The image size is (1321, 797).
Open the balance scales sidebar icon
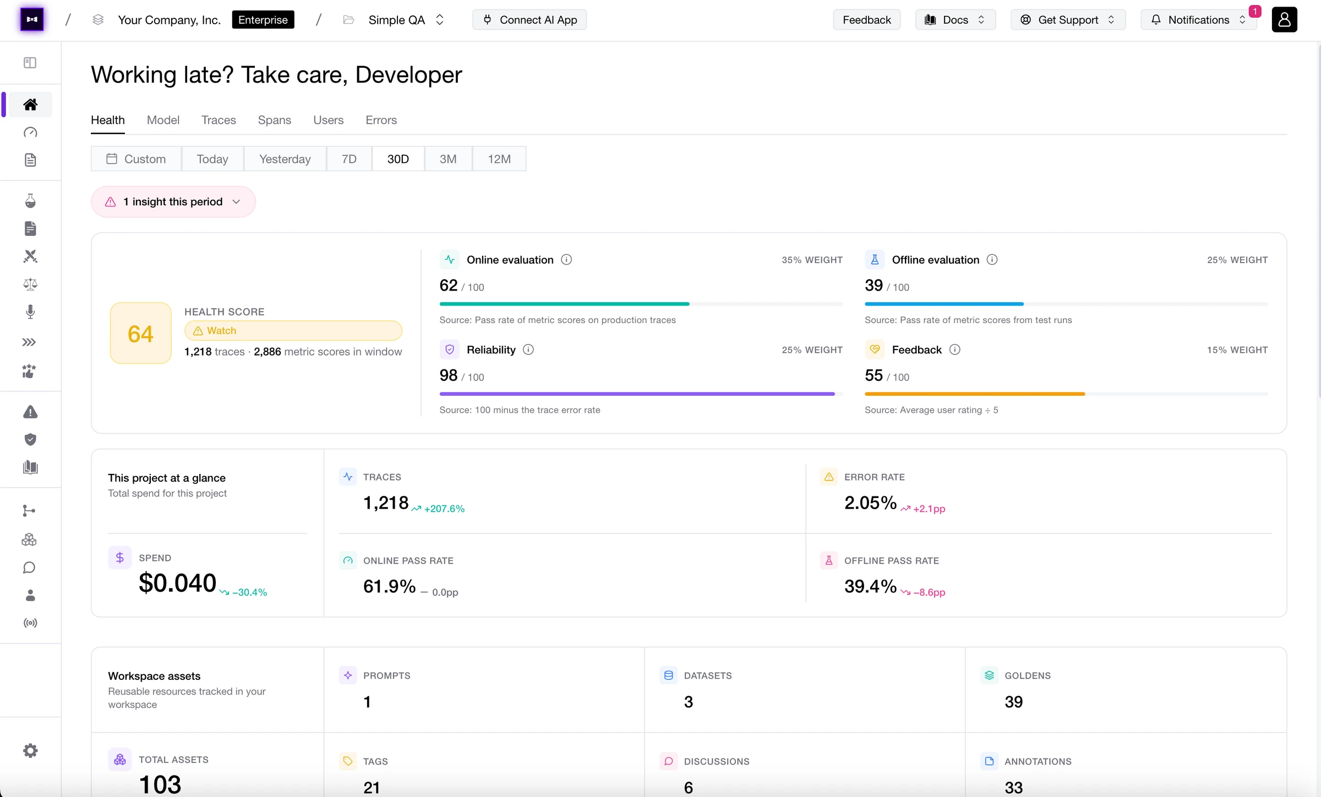(x=30, y=284)
